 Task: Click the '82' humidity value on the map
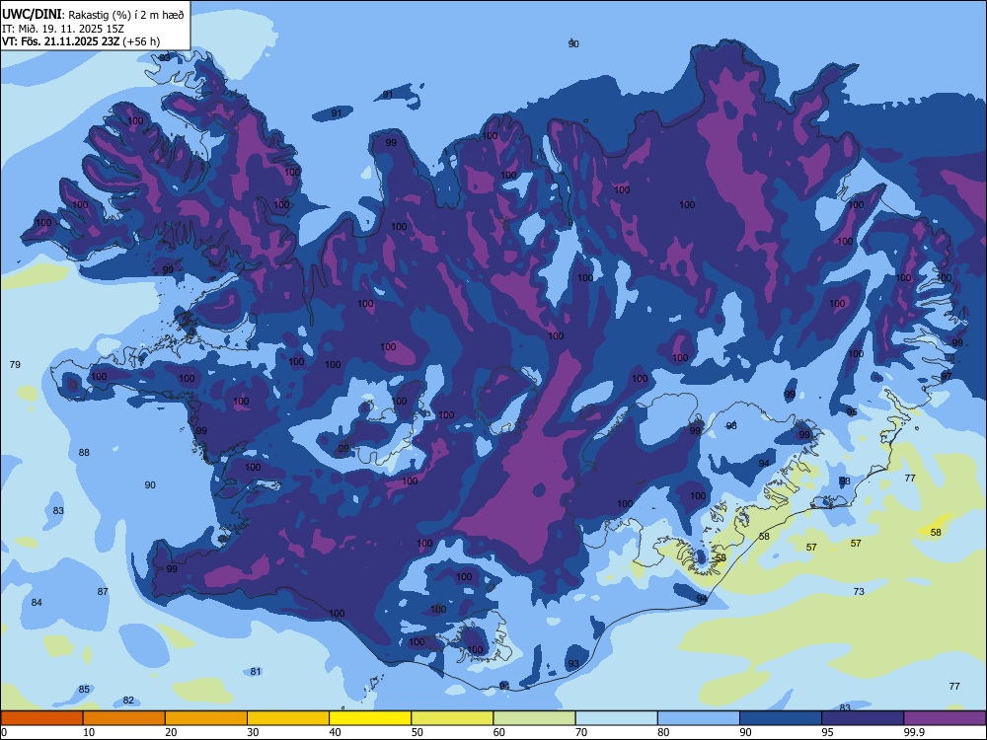tap(128, 701)
